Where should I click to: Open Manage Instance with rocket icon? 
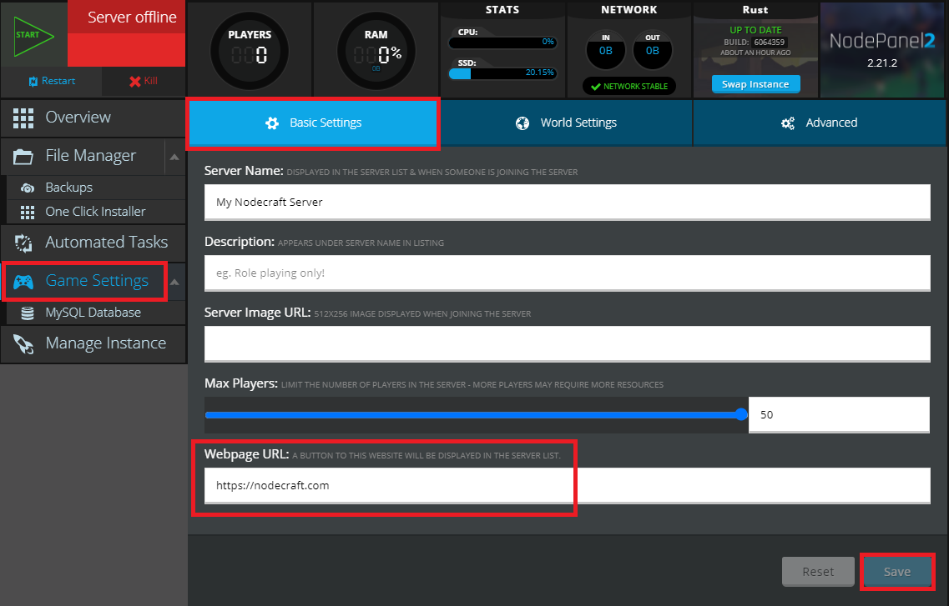click(23, 343)
